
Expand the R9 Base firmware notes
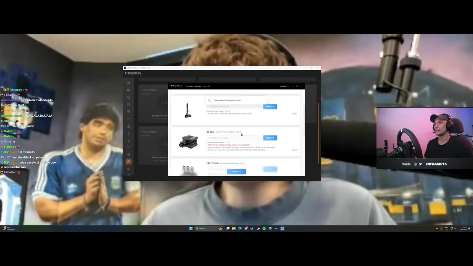(294, 150)
